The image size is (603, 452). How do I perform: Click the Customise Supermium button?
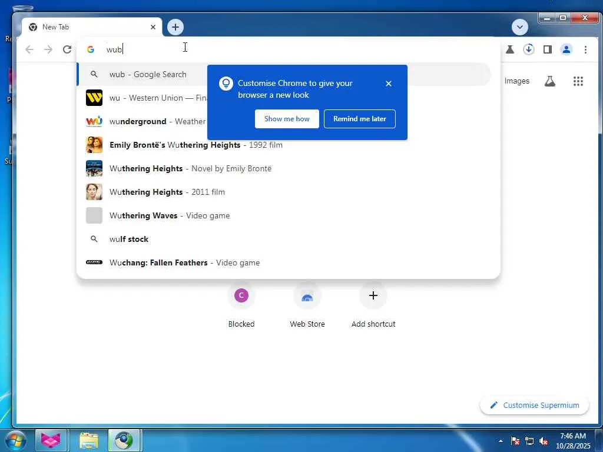tap(534, 405)
